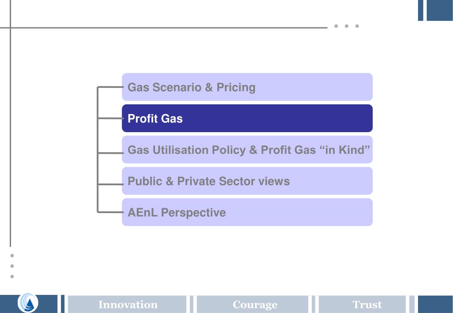This screenshot has height=313, width=453.
Task: Select the Gas Scenario & Pricing box
Action: (247, 87)
